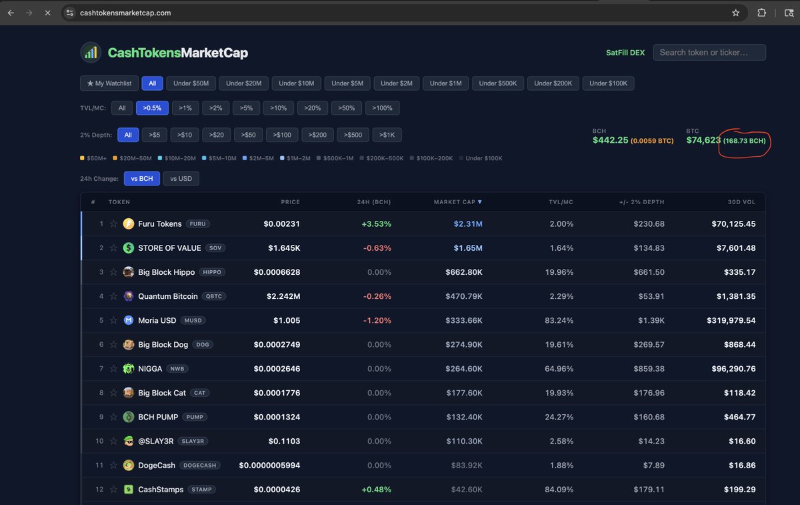Click BCH PUMP token icon

coord(129,417)
